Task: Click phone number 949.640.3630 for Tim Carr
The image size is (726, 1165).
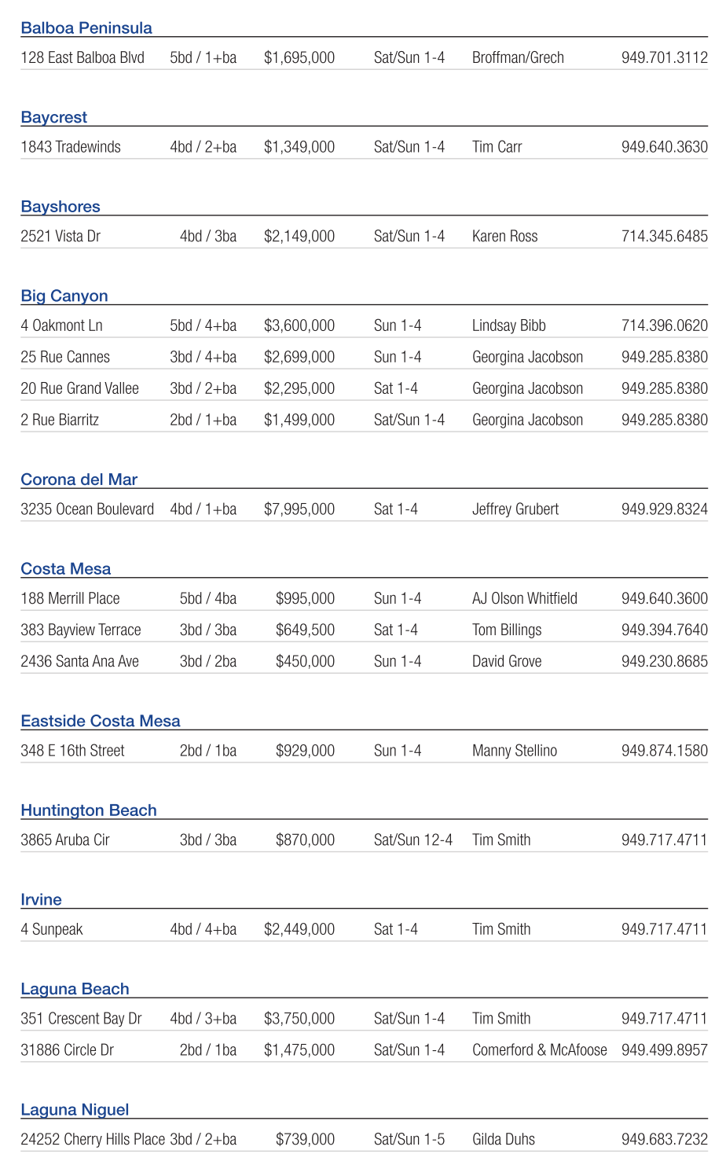Action: coord(664,147)
